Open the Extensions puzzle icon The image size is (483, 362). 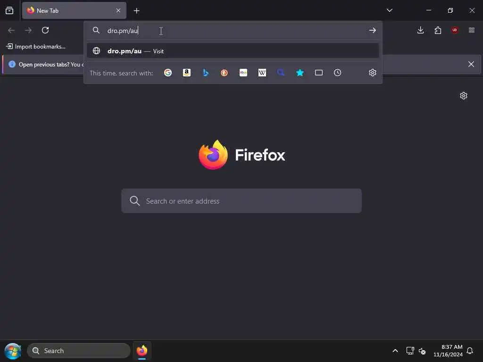click(x=438, y=30)
